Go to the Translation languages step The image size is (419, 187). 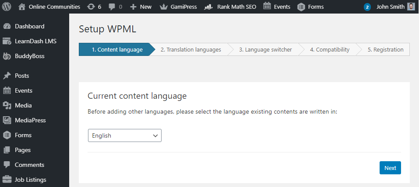coord(190,49)
